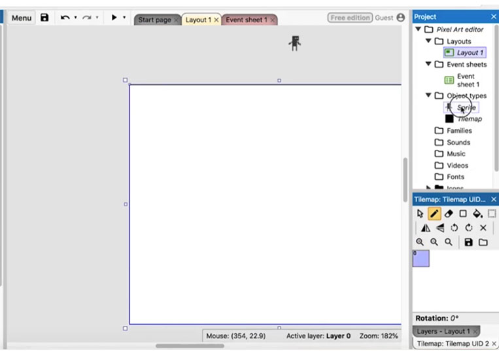Screen dimensions: 499x354
Task: Zoom in on the tilemap tileset
Action: [420, 242]
